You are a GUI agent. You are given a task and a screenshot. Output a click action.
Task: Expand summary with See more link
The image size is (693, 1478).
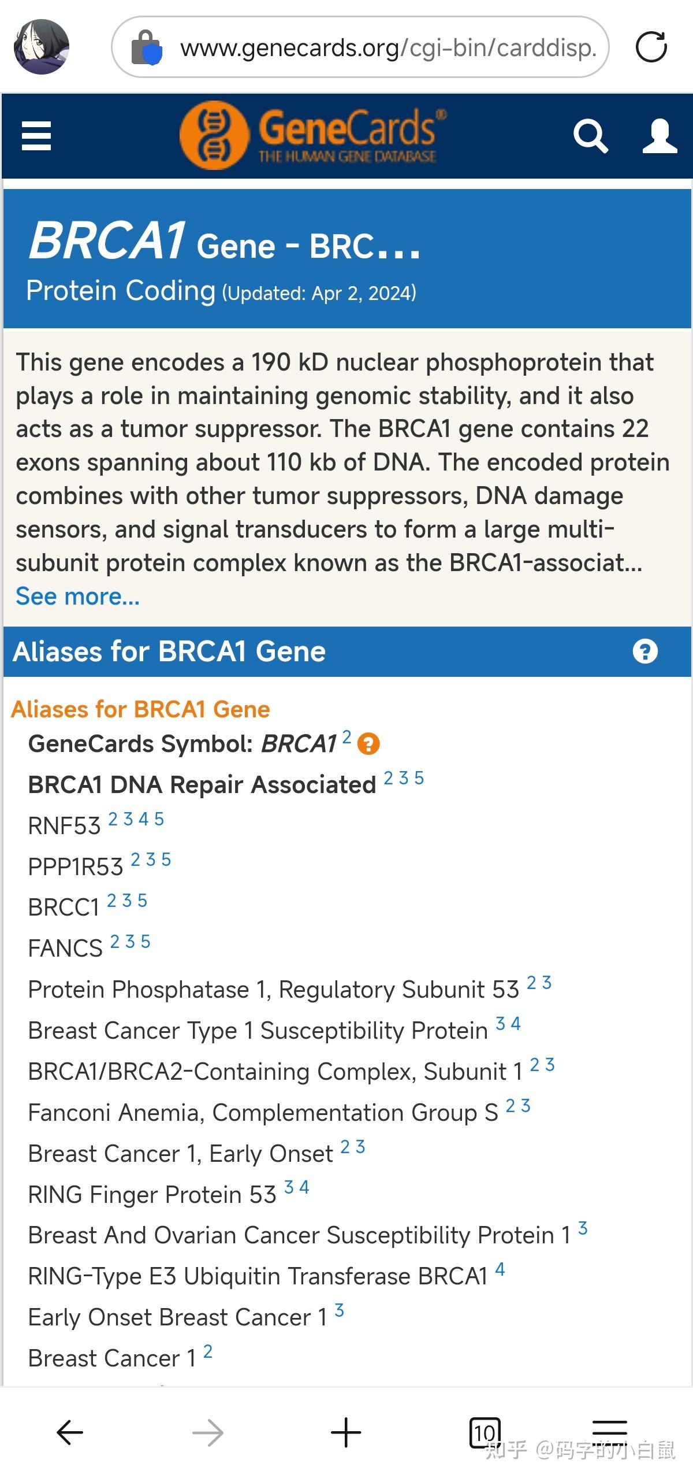(78, 596)
